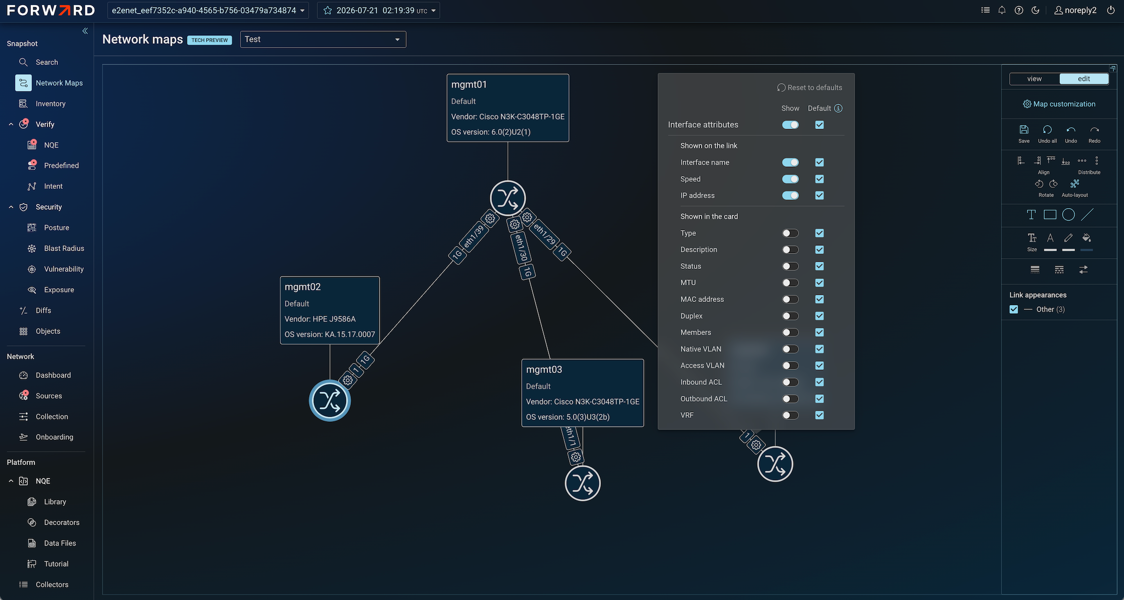Align selected items to right
This screenshot has height=600, width=1124.
coord(1037,161)
